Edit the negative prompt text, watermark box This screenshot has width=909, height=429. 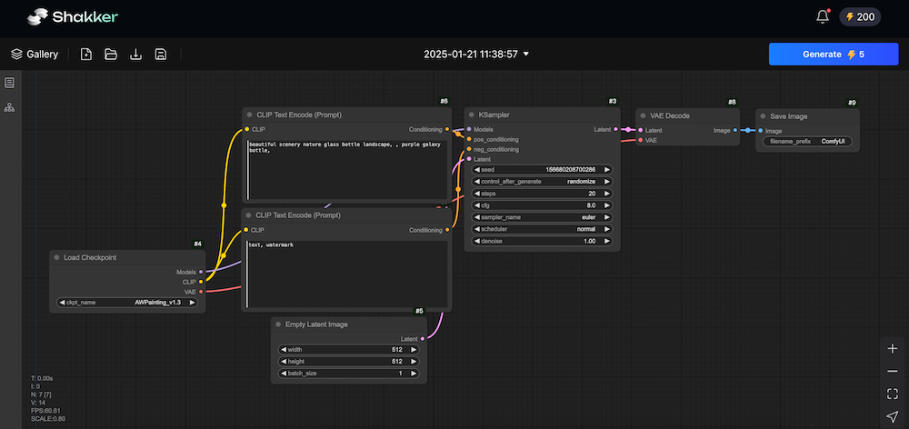(x=346, y=274)
